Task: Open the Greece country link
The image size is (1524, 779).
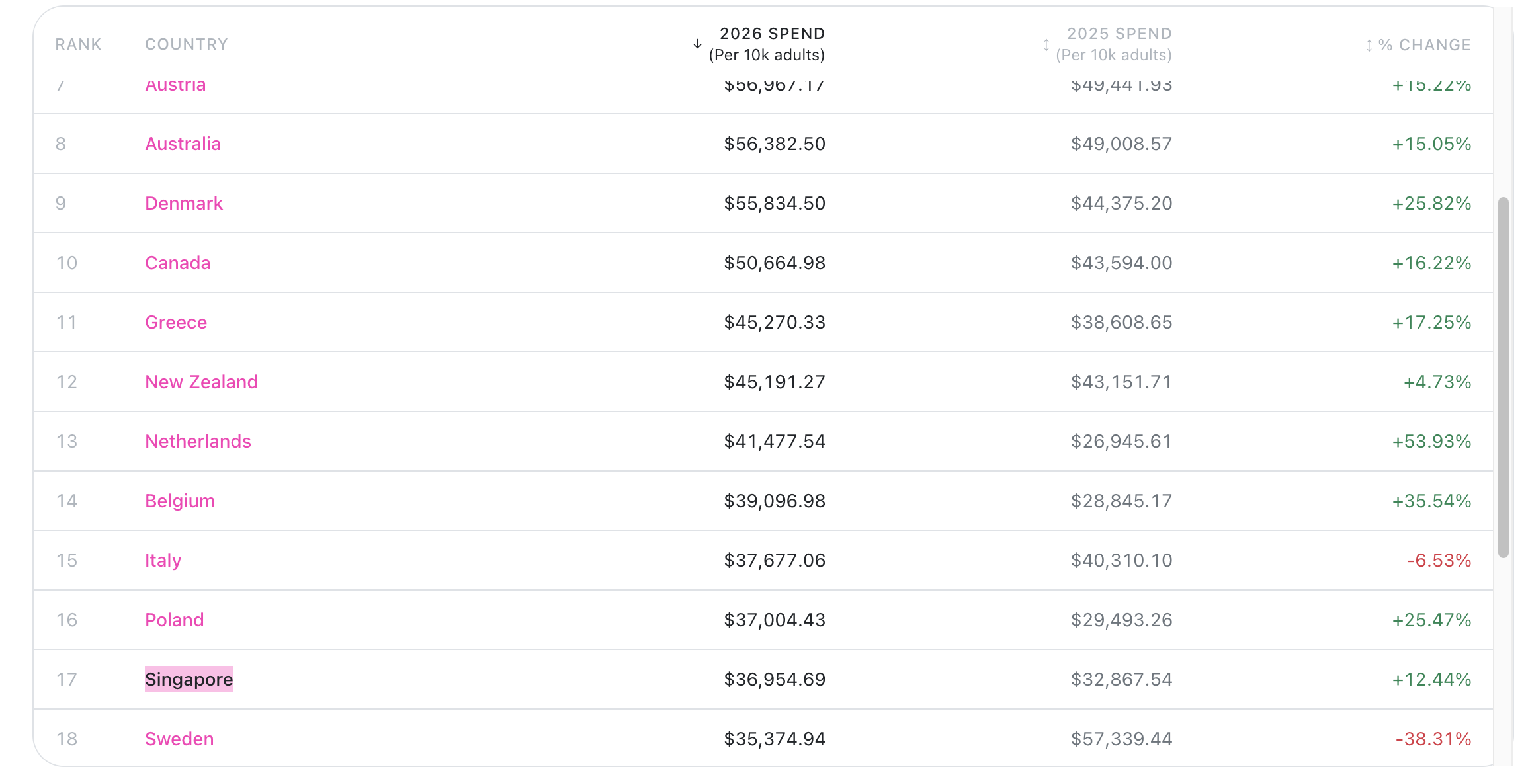Action: pyautogui.click(x=176, y=322)
